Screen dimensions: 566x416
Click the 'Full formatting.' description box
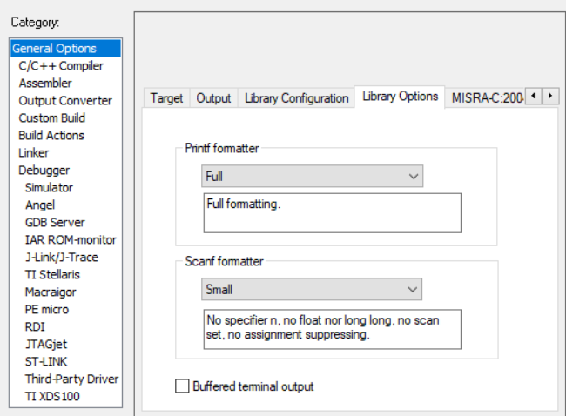click(x=333, y=213)
